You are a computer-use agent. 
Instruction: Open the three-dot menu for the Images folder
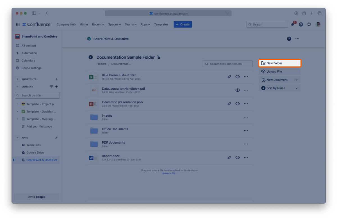(246, 117)
